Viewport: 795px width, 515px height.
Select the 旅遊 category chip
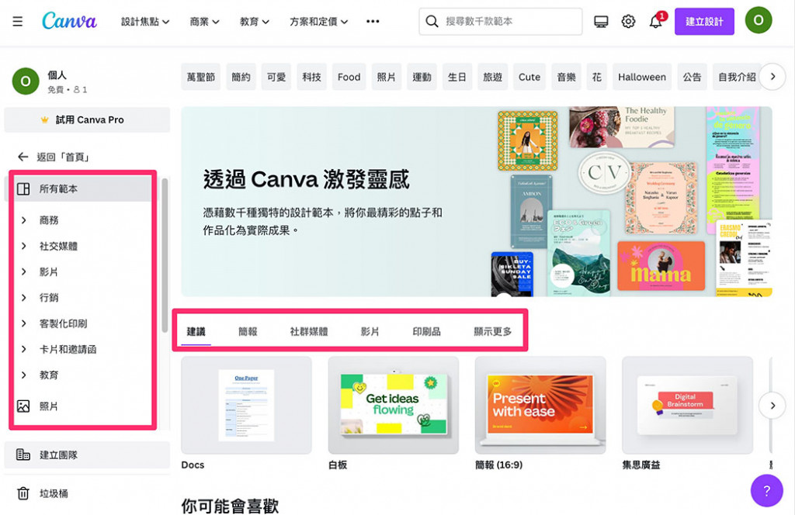(x=492, y=77)
